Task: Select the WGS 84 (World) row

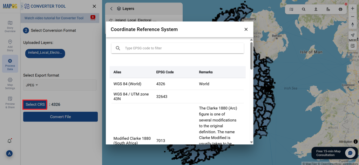Action: tap(178, 84)
